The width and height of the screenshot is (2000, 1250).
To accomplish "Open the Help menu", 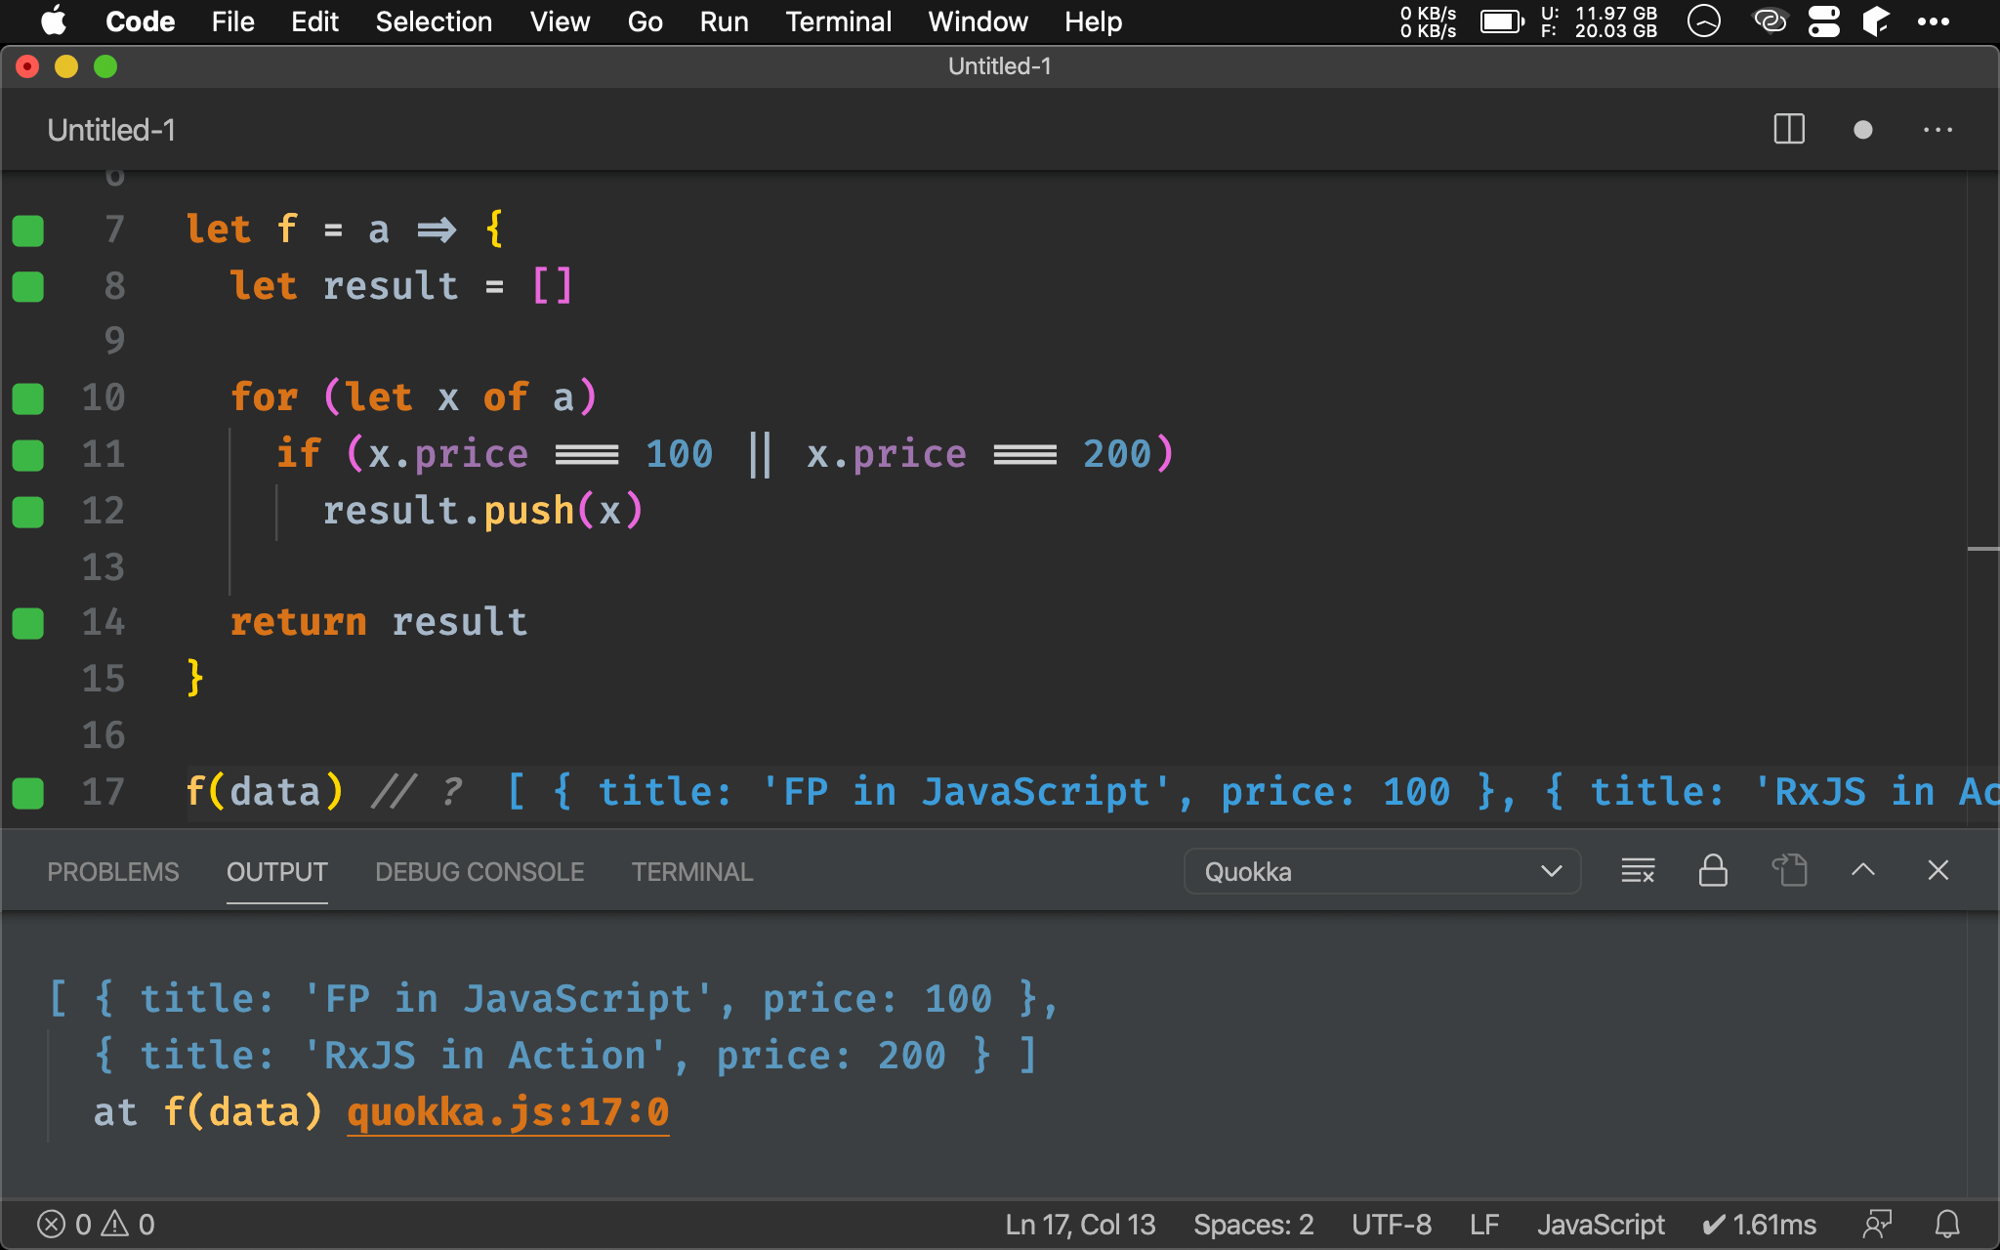I will [x=1093, y=21].
